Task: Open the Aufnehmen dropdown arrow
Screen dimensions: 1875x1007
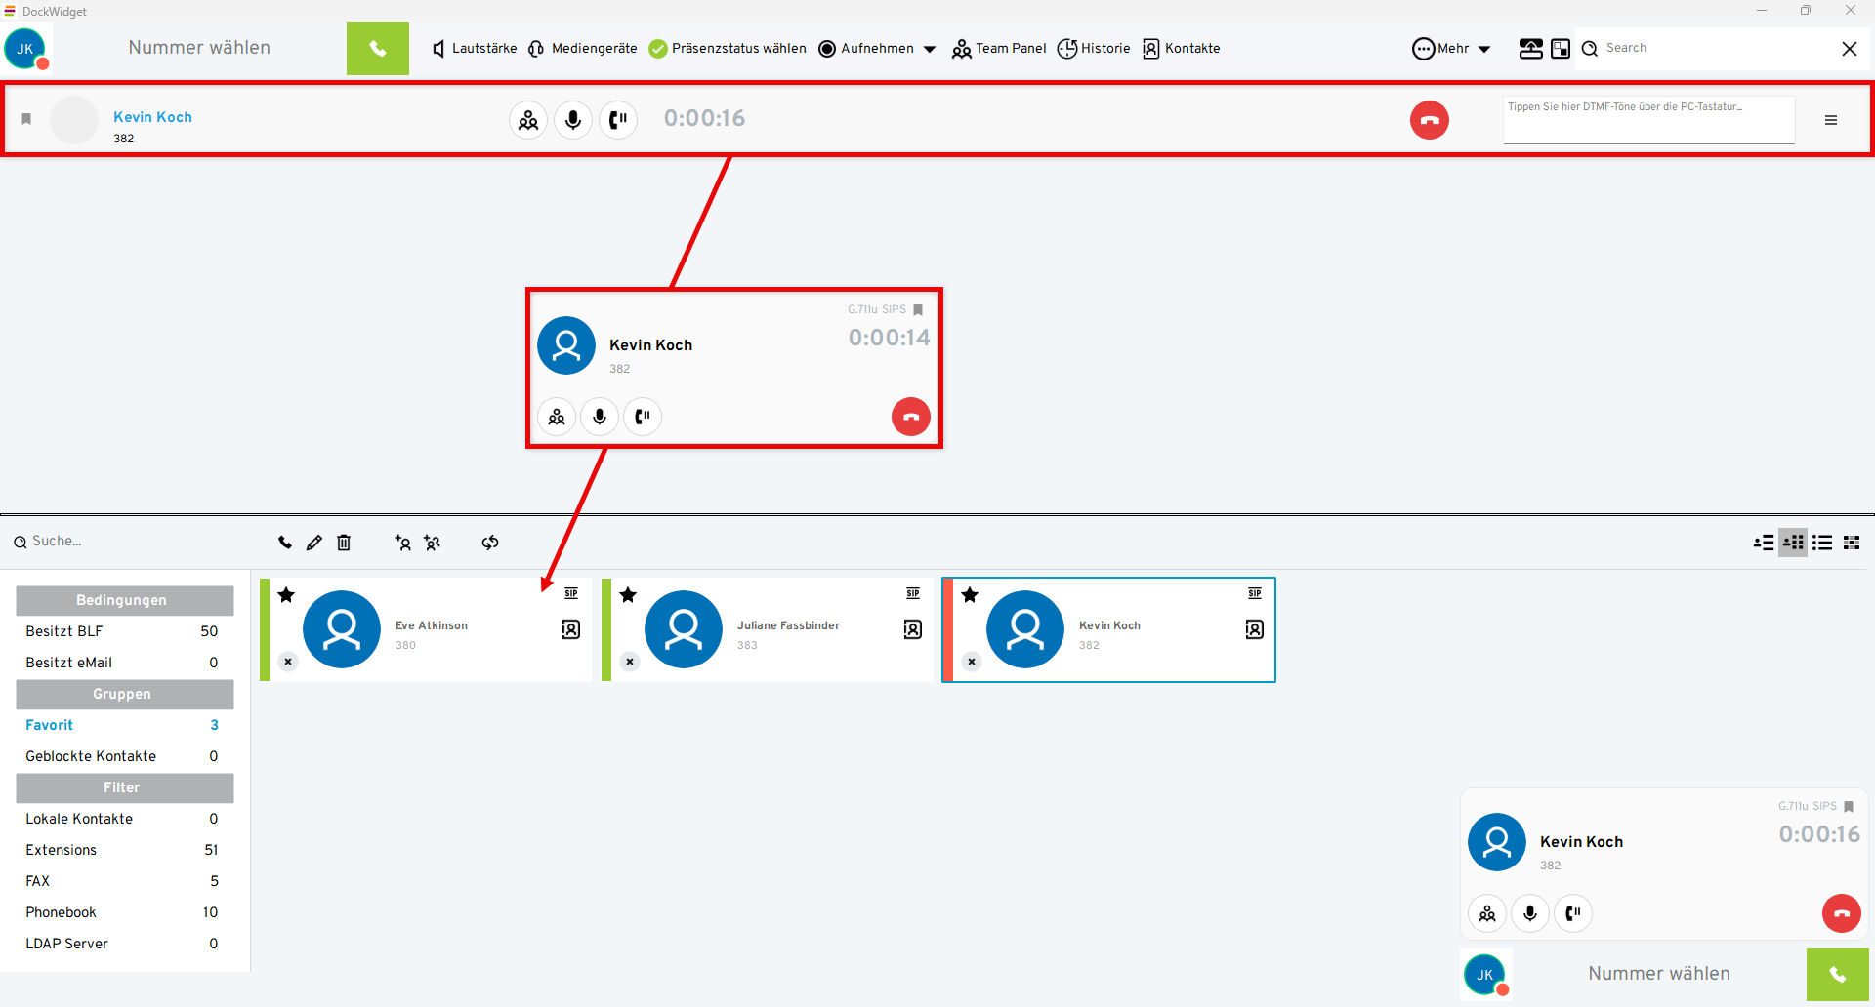Action: [930, 49]
